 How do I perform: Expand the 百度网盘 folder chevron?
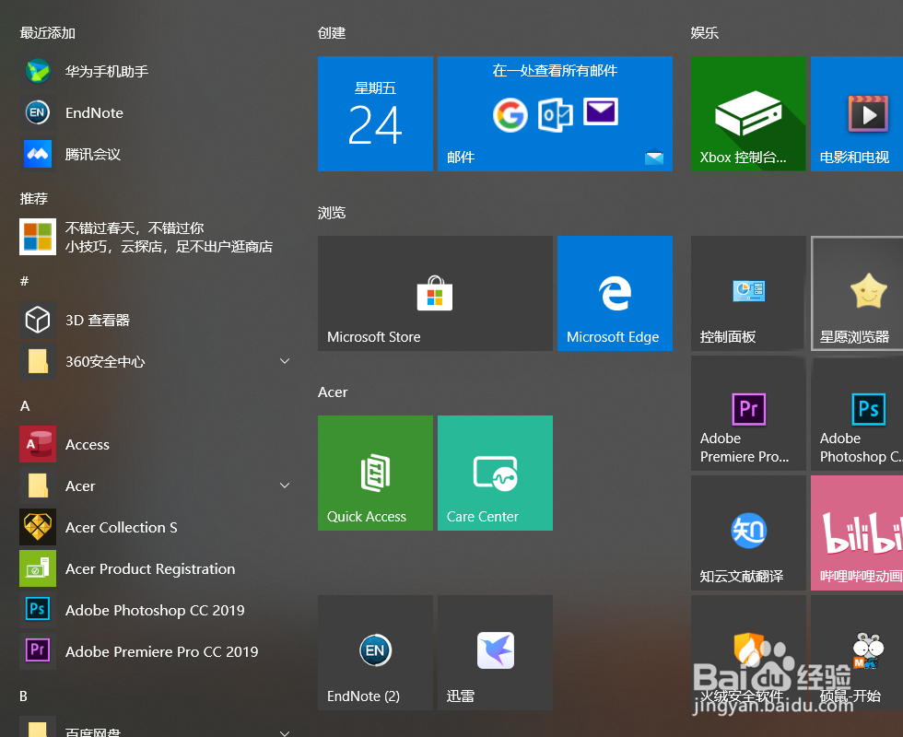click(x=285, y=733)
